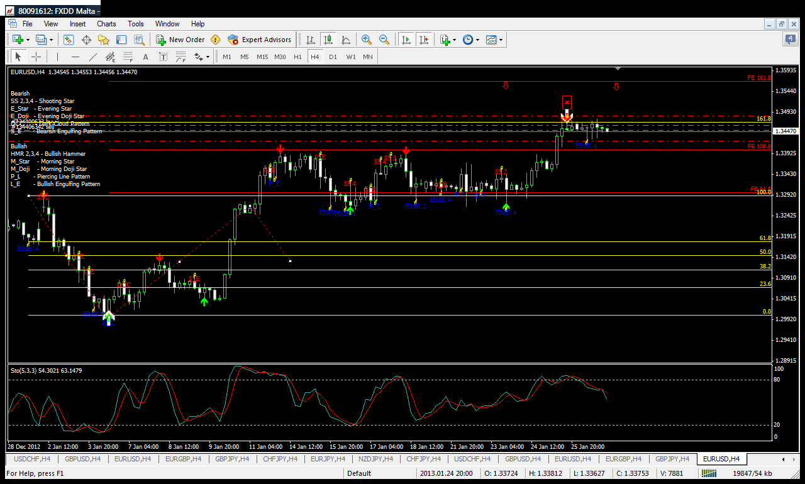Switch to the NZDJPY,H4 chart tab
The width and height of the screenshot is (805, 484).
376,459
